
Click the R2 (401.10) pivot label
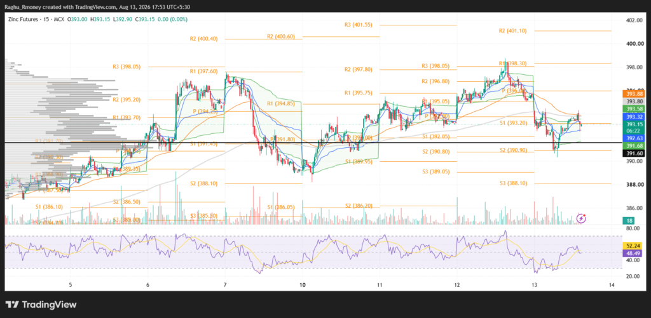click(x=513, y=30)
